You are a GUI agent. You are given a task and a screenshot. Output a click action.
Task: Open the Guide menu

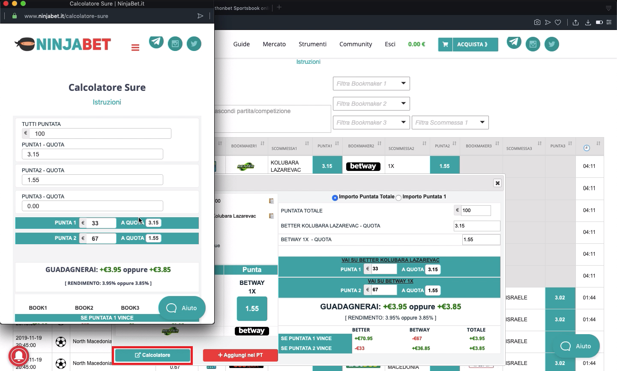click(x=242, y=44)
